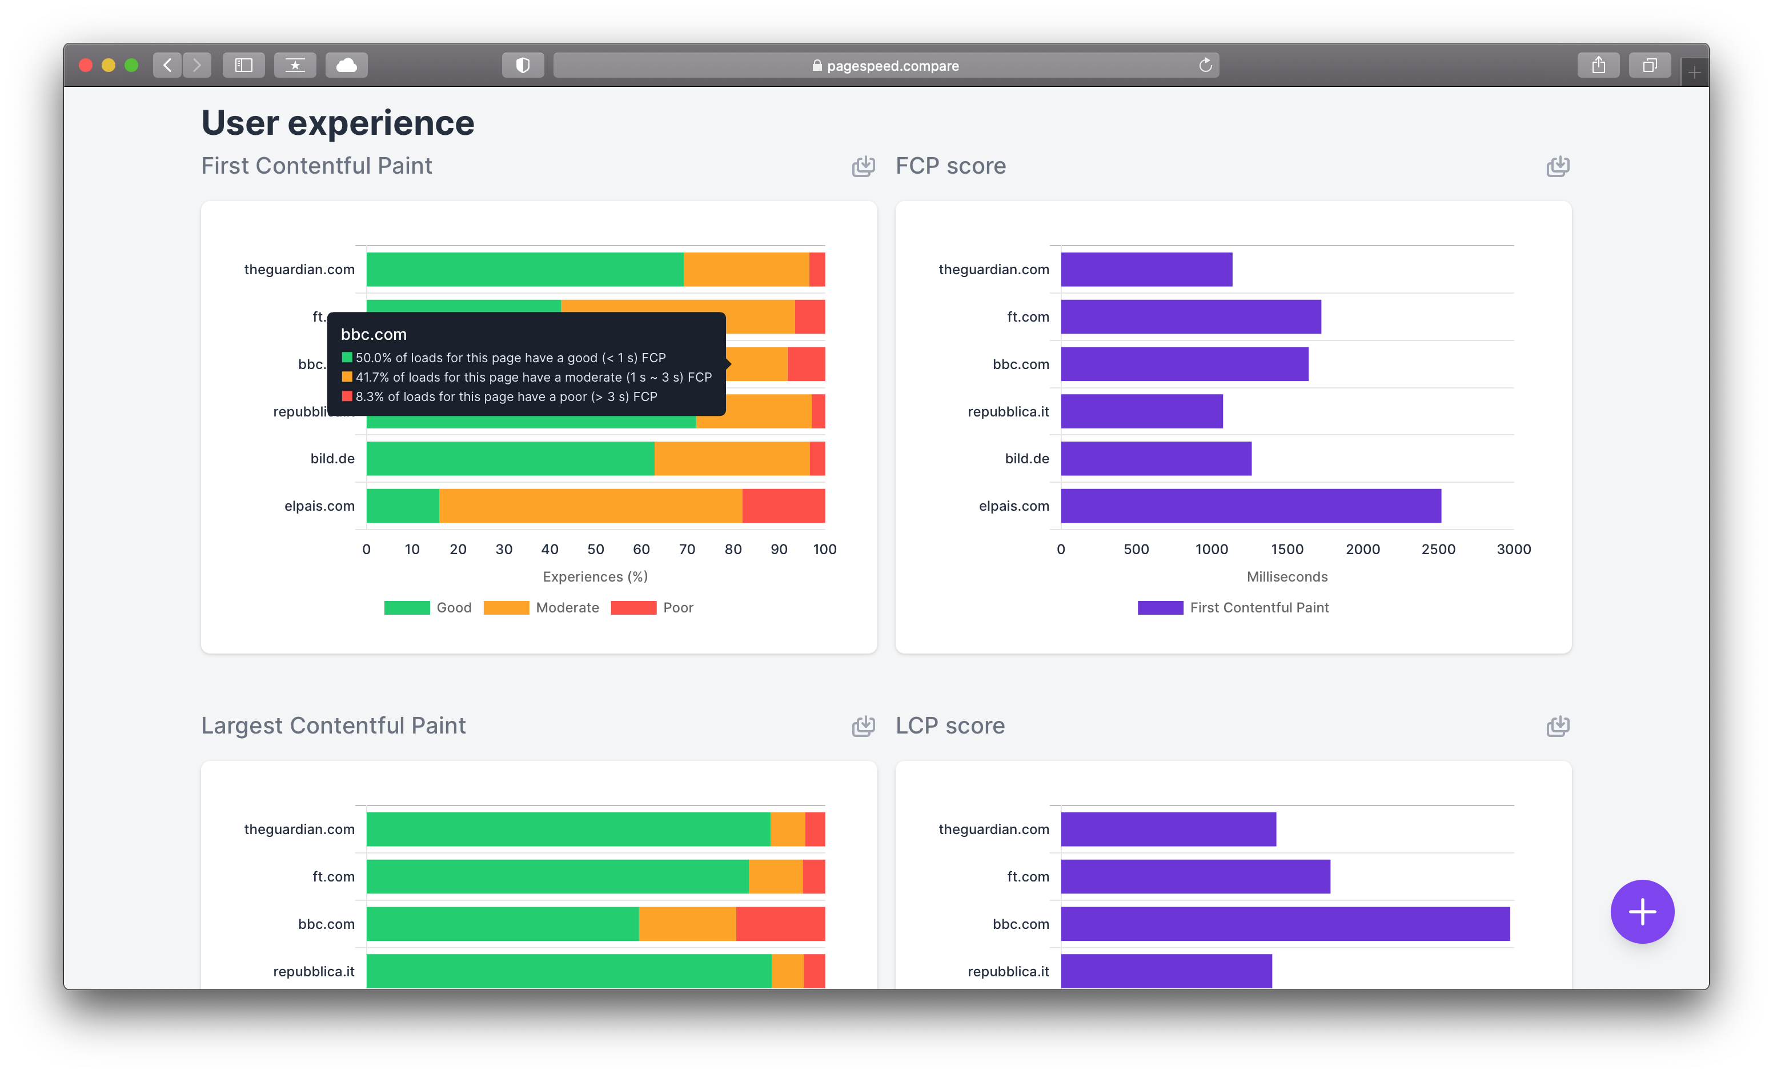This screenshot has width=1773, height=1074.
Task: Open the Safari share sheet
Action: [x=1599, y=65]
